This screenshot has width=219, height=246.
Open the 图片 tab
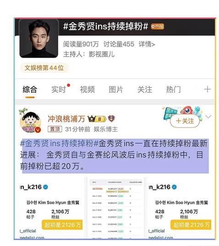116,90
